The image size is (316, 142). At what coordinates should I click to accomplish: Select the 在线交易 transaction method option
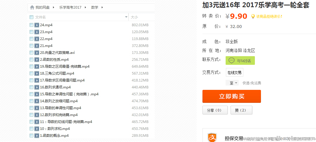click(234, 73)
